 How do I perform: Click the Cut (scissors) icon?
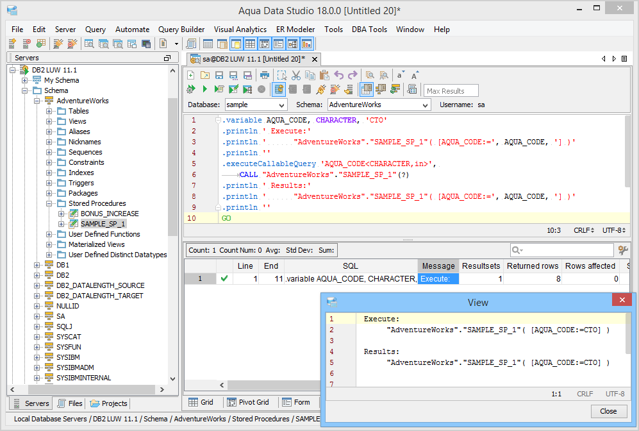coord(295,75)
